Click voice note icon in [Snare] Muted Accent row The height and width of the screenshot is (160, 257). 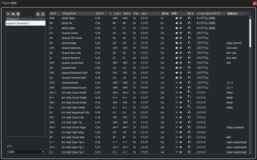(x=189, y=87)
